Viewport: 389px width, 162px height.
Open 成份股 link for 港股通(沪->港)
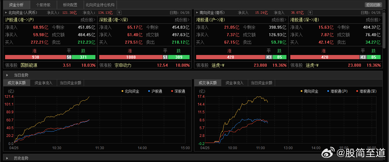pos(279,20)
